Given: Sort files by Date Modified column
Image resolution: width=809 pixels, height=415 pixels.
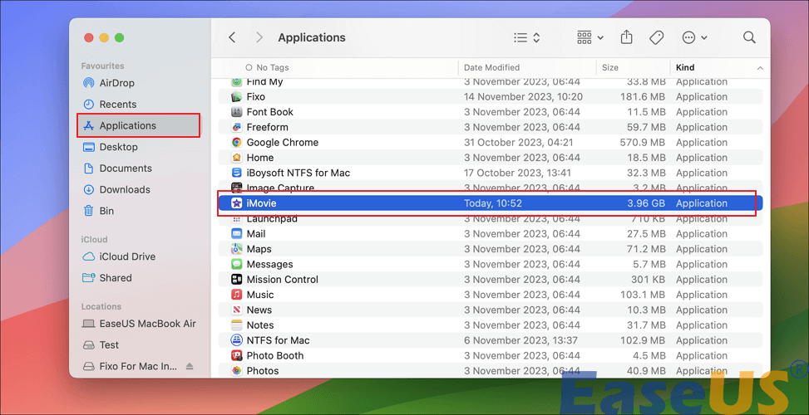Looking at the screenshot, I should 491,67.
